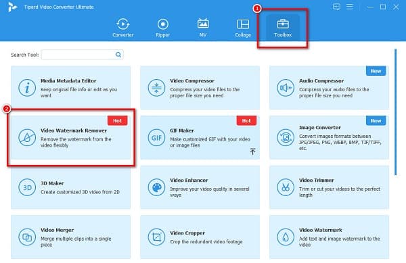Open Video Watermark title

pos(321,230)
